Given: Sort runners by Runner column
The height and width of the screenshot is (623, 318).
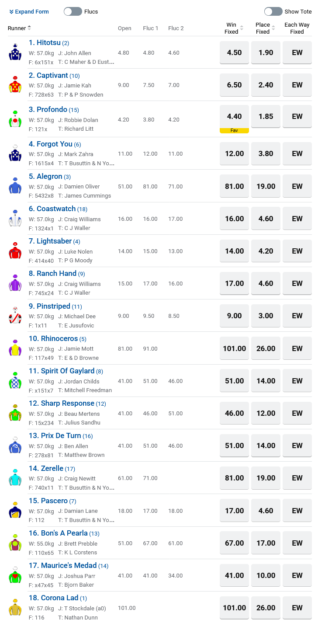Looking at the screenshot, I should (x=20, y=28).
